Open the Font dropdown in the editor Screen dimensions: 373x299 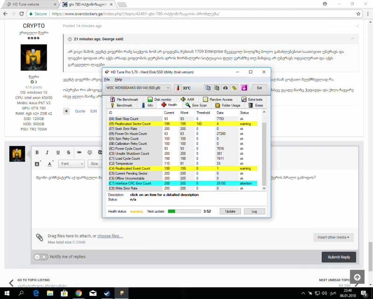71,164
